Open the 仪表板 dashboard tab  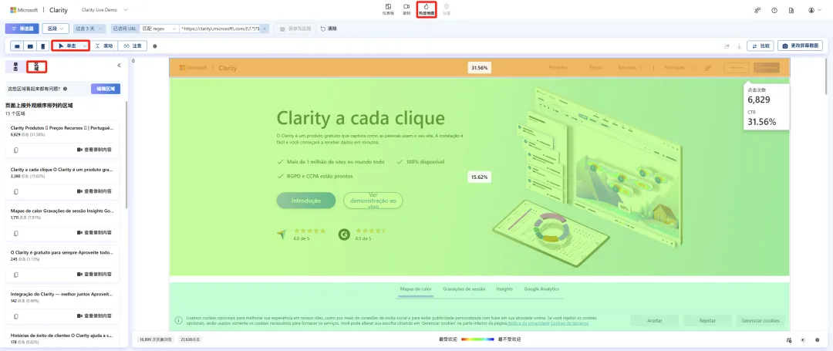388,9
